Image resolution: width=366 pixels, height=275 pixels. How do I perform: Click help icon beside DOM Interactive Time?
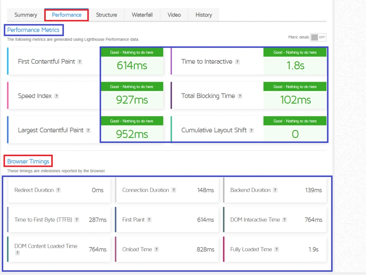coord(284,220)
